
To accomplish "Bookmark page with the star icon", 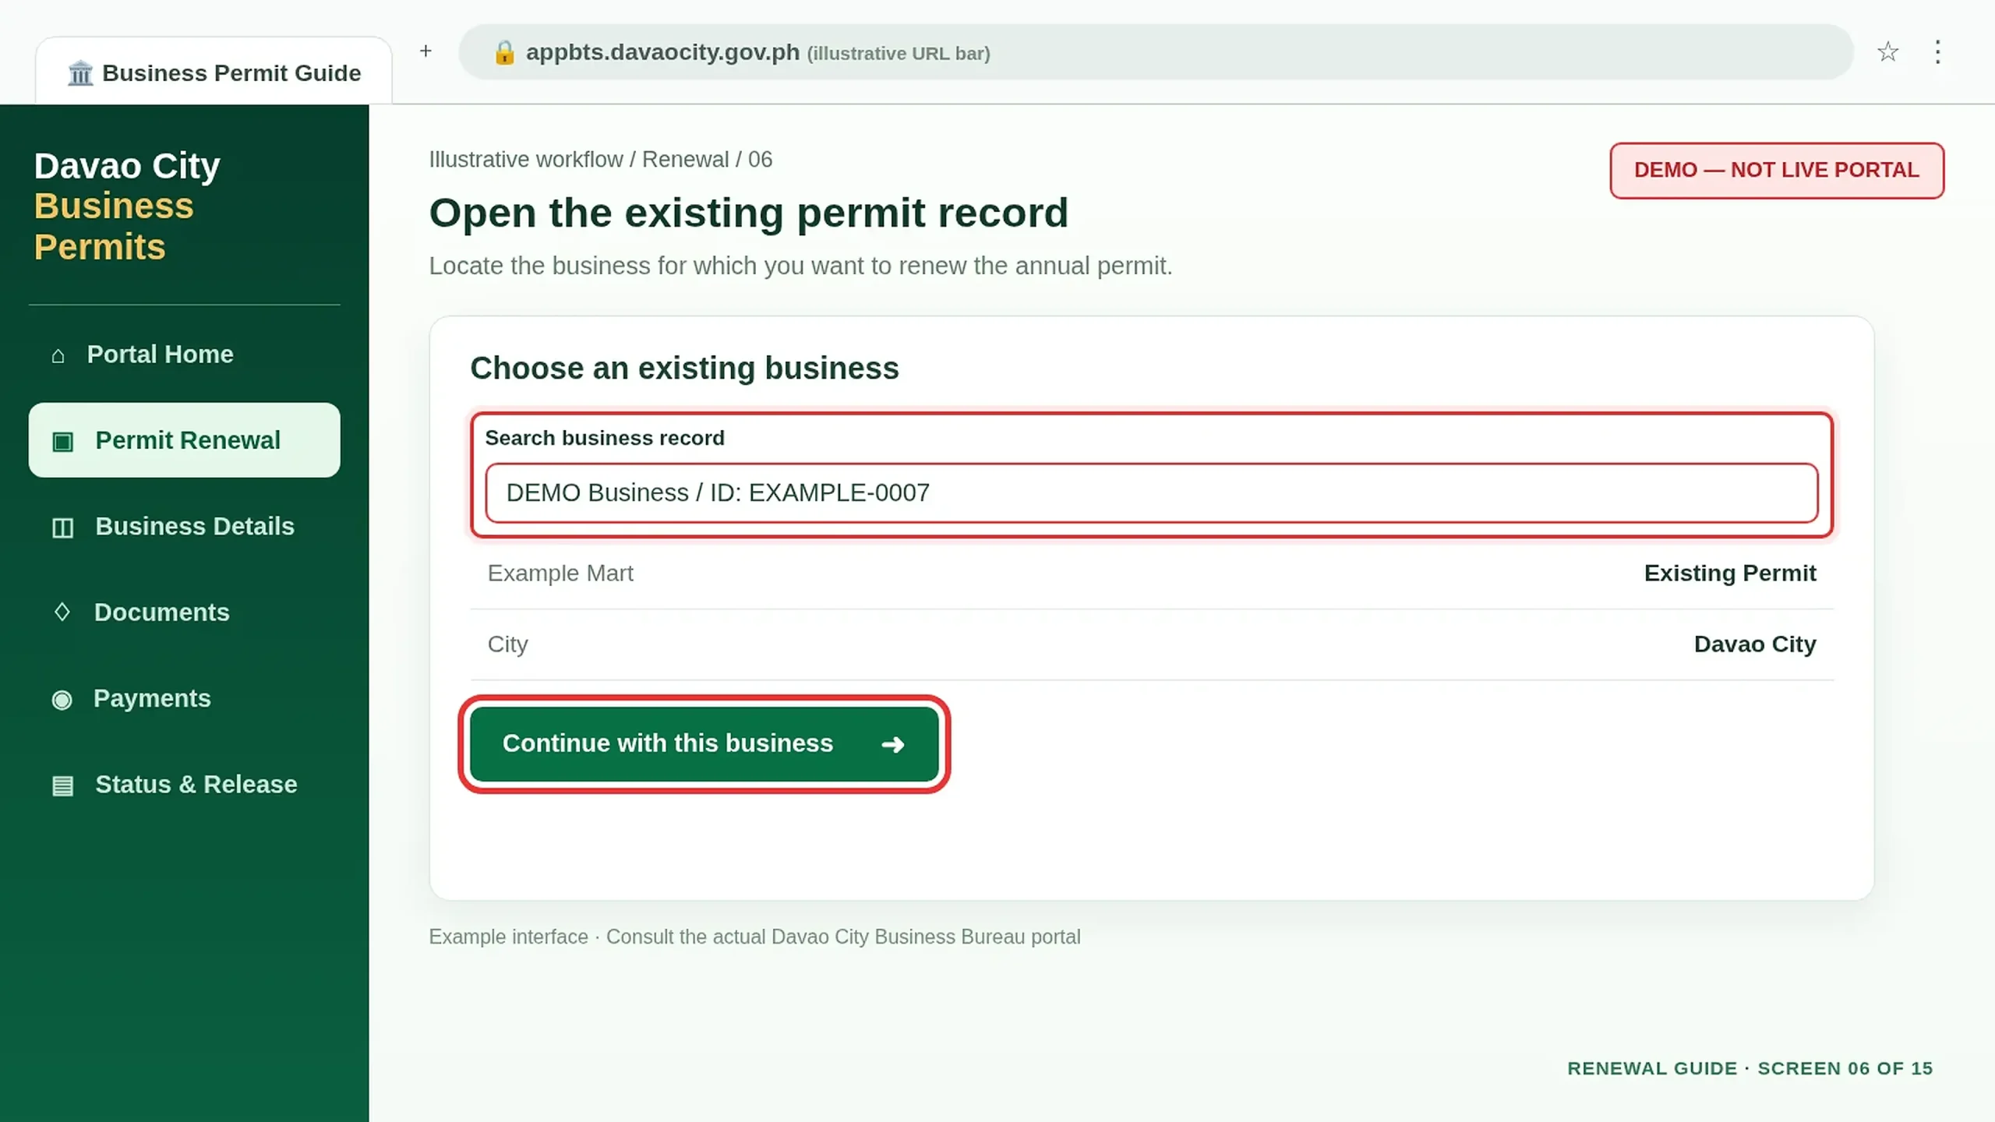I will click(x=1887, y=52).
